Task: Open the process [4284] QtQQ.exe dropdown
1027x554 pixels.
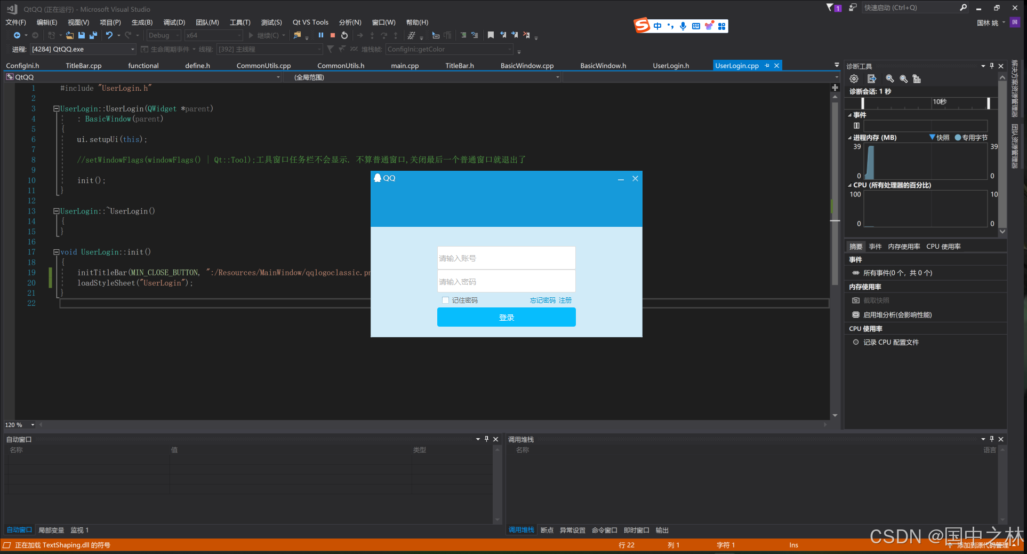Action: (x=83, y=49)
